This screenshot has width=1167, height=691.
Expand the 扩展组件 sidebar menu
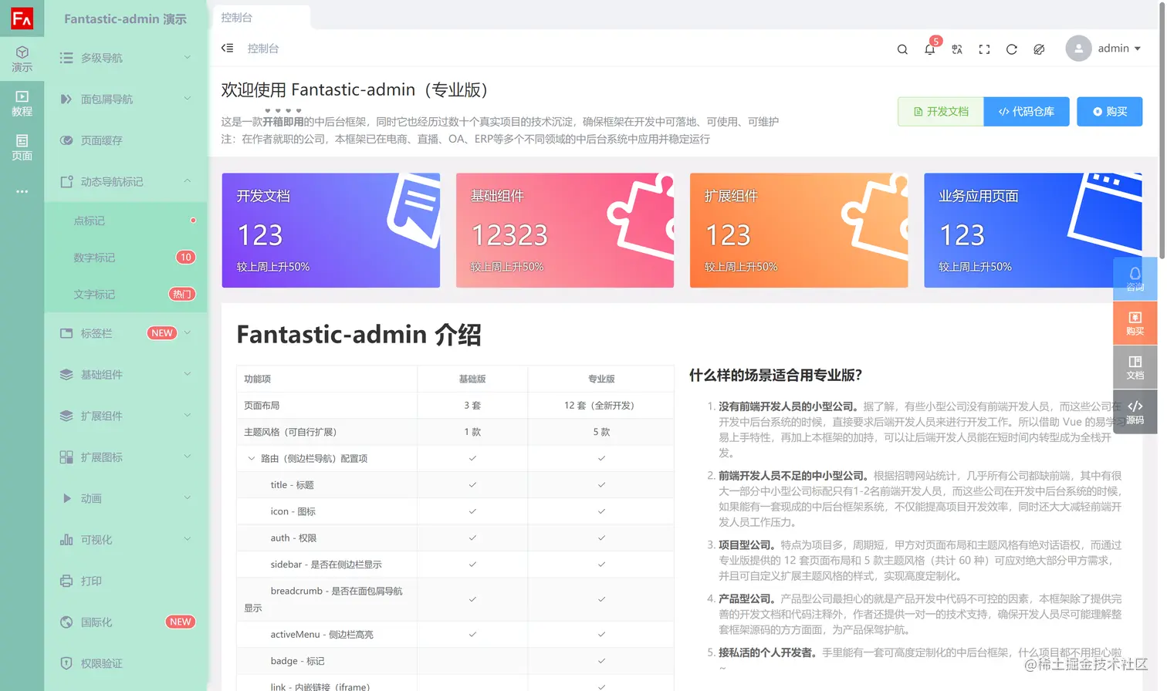[x=126, y=416]
